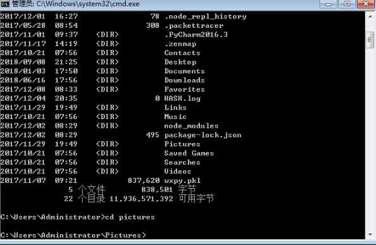The image size is (376, 245).
Task: Minimize the cmd.exe window
Action: pos(329,4)
